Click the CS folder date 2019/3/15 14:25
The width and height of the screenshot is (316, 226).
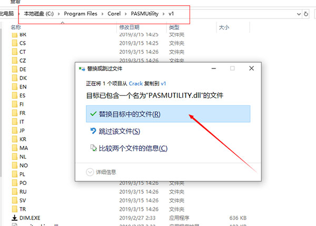click(139, 43)
